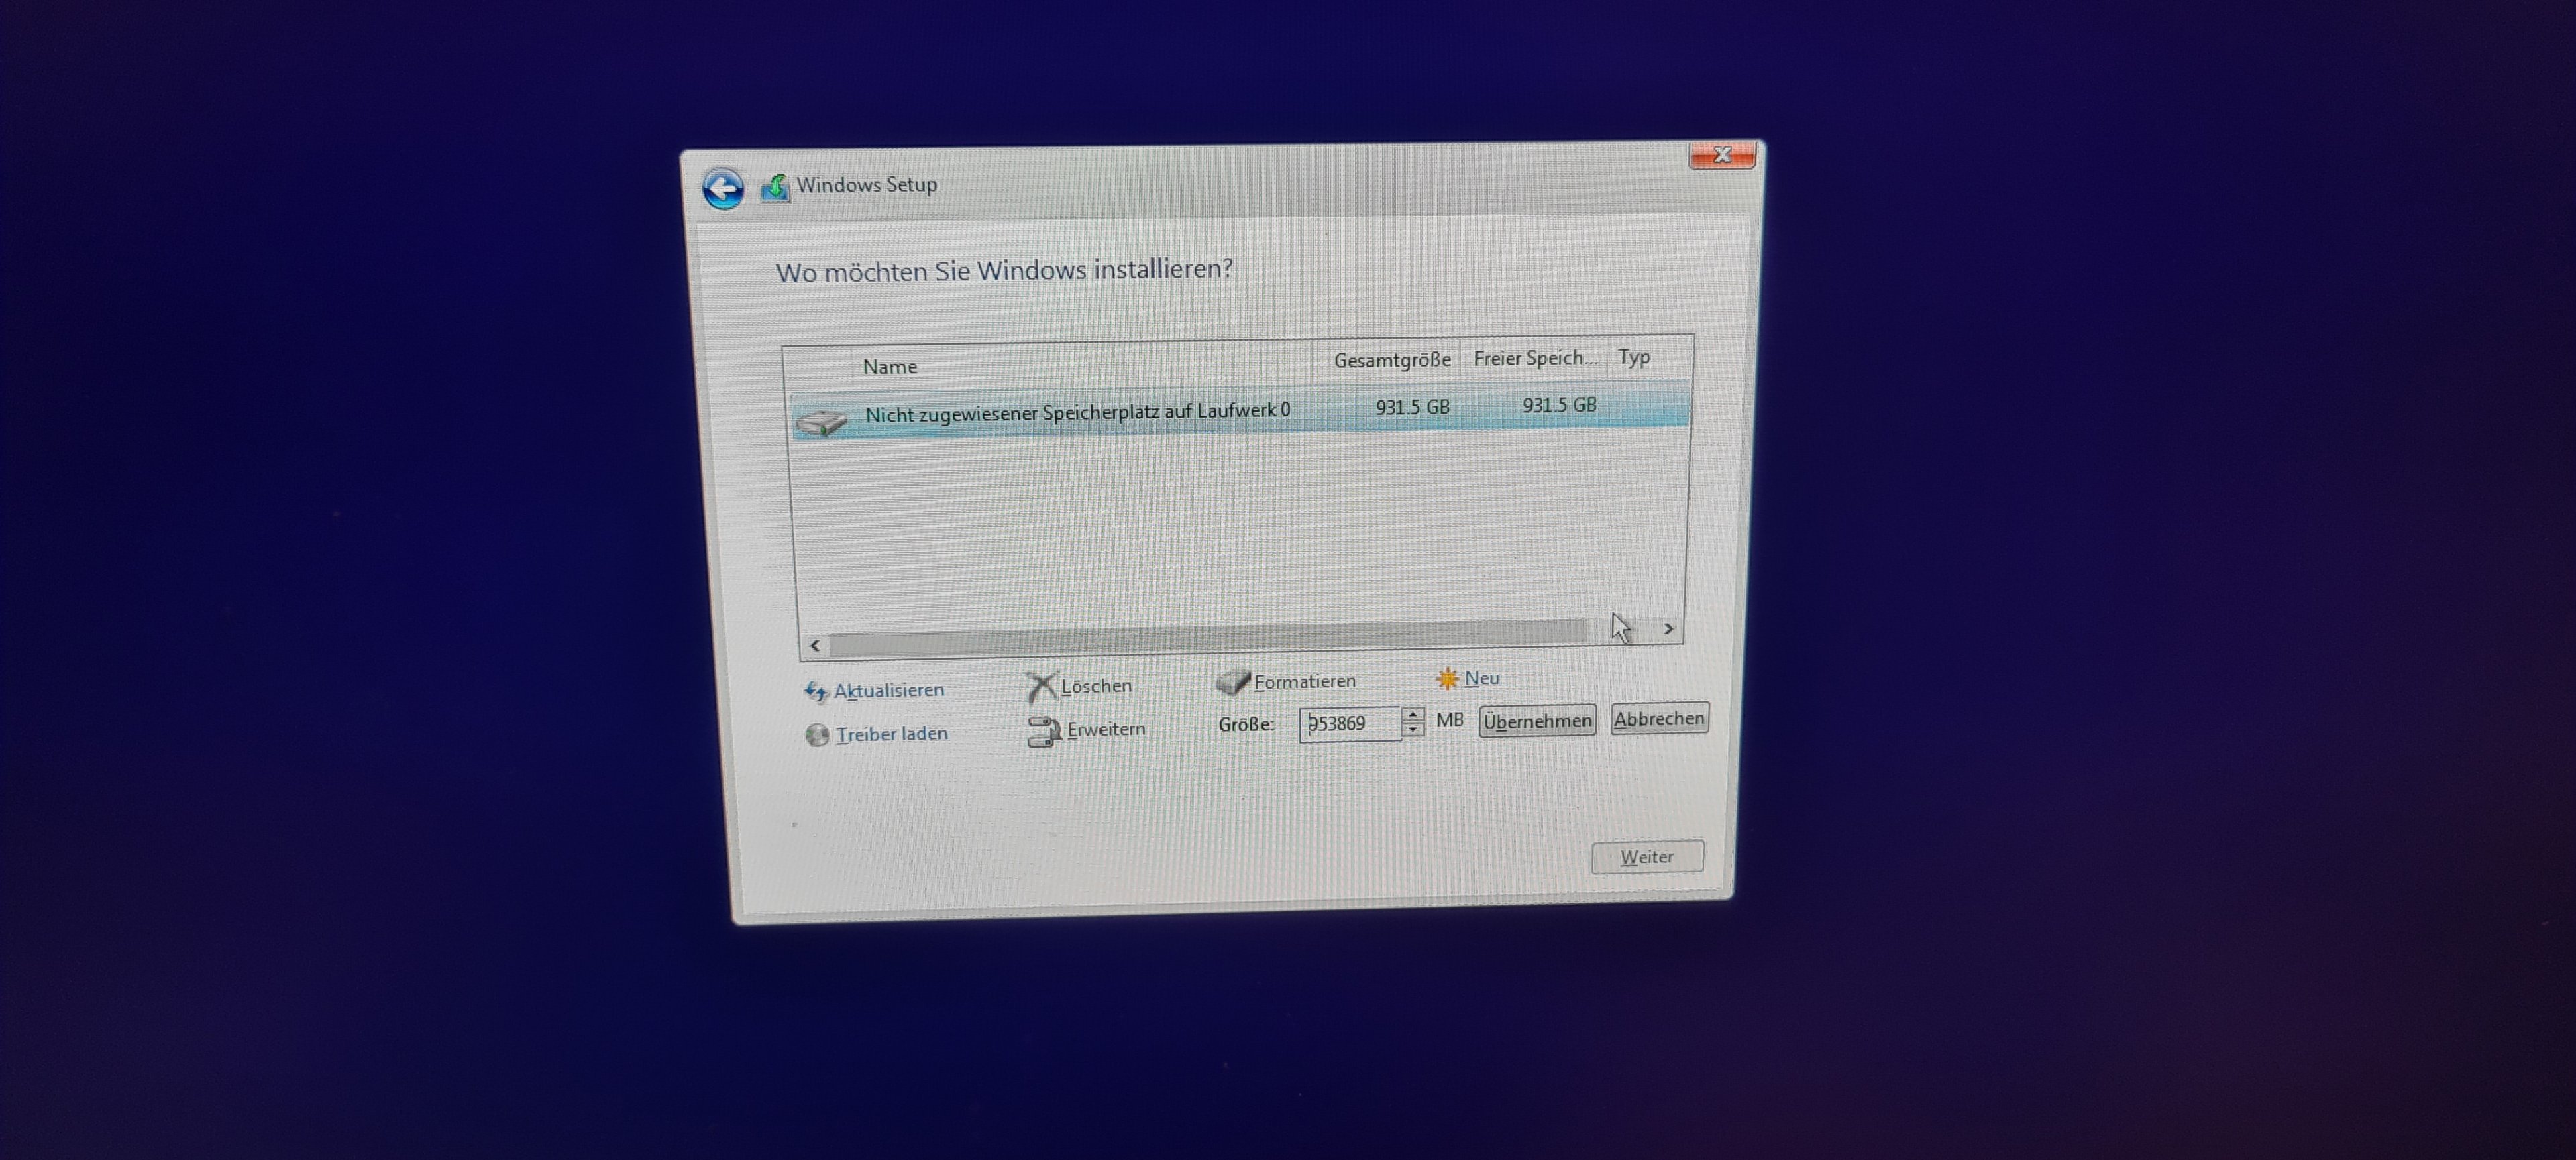Click the Treiber laden disc icon
The width and height of the screenshot is (2576, 1160).
point(817,736)
